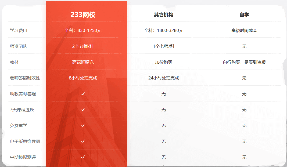Click the 高端班赠送 cell
The image size is (287, 167).
coord(83,62)
